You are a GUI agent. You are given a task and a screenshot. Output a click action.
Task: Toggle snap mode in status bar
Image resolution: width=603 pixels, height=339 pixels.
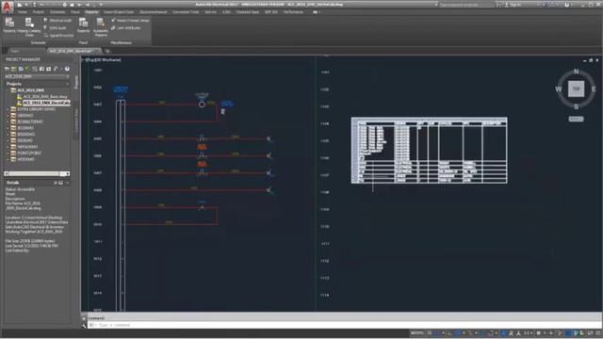tap(437, 333)
